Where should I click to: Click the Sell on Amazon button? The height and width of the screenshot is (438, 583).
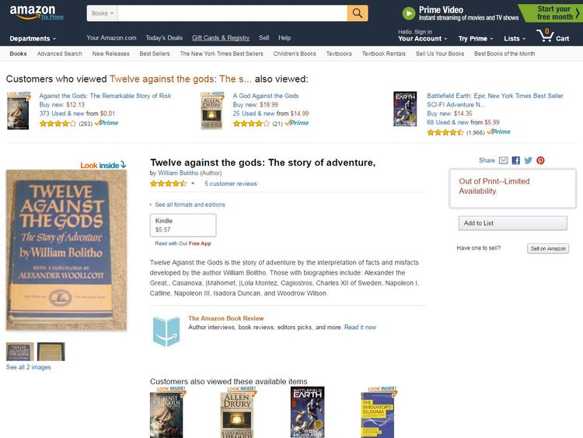click(x=548, y=248)
